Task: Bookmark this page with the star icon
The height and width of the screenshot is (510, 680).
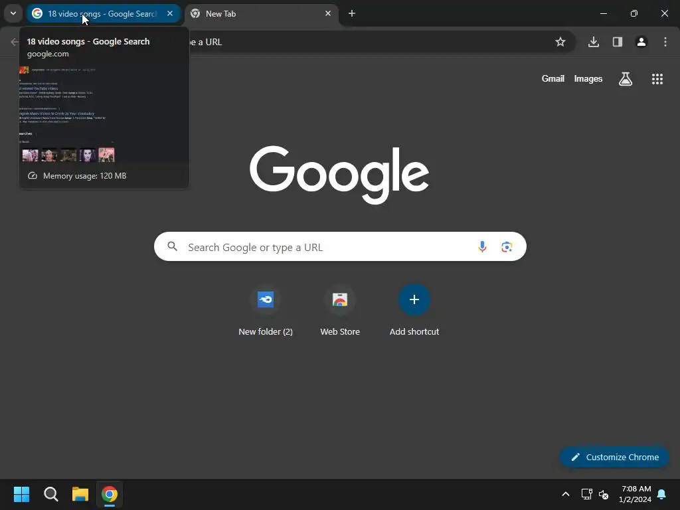Action: 560,42
